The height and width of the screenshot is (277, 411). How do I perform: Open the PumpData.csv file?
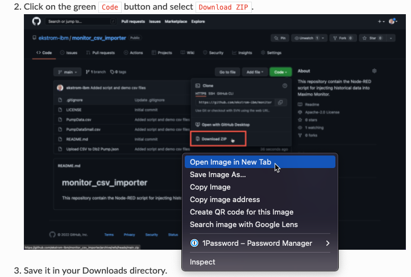pyautogui.click(x=78, y=120)
